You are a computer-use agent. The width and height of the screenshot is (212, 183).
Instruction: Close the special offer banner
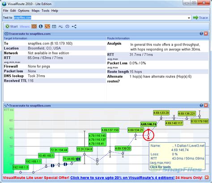click(207, 178)
